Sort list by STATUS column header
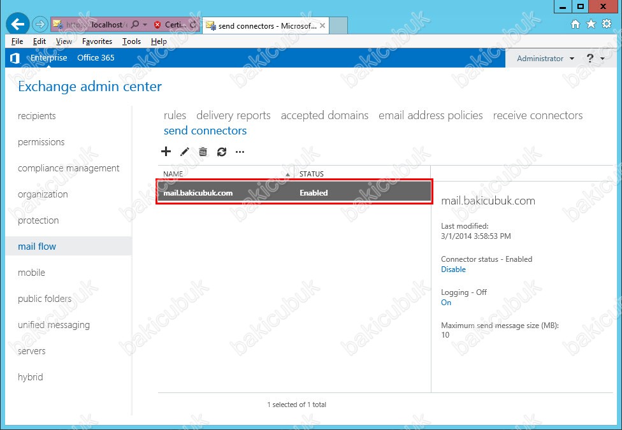 (x=312, y=174)
